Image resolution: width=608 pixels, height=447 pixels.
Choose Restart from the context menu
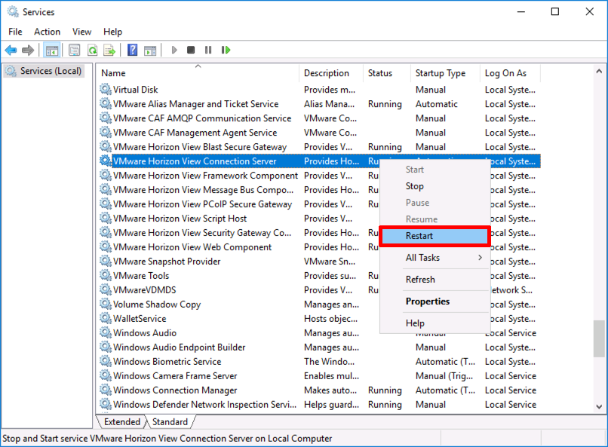pyautogui.click(x=435, y=236)
